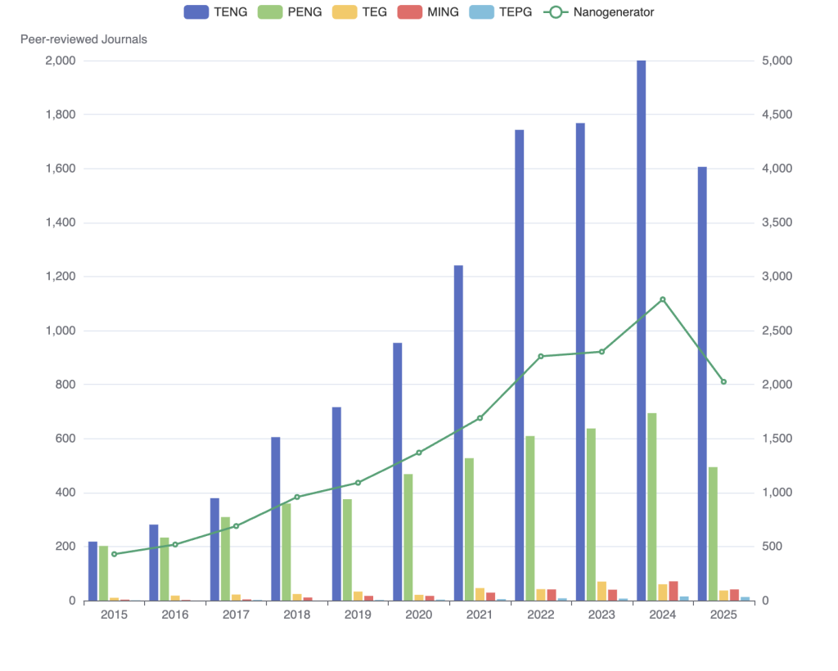This screenshot has height=671, width=838.
Task: Toggle the TENG series in the legend
Action: click(x=198, y=11)
